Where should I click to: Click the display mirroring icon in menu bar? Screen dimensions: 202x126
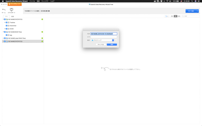coord(161,1)
